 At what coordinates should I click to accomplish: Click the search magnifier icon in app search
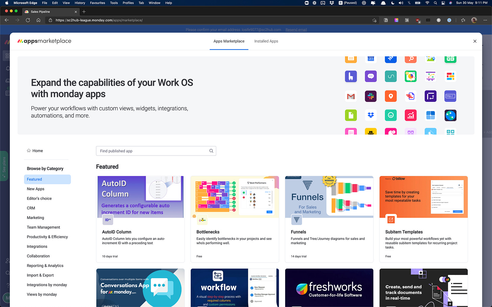coord(211,151)
